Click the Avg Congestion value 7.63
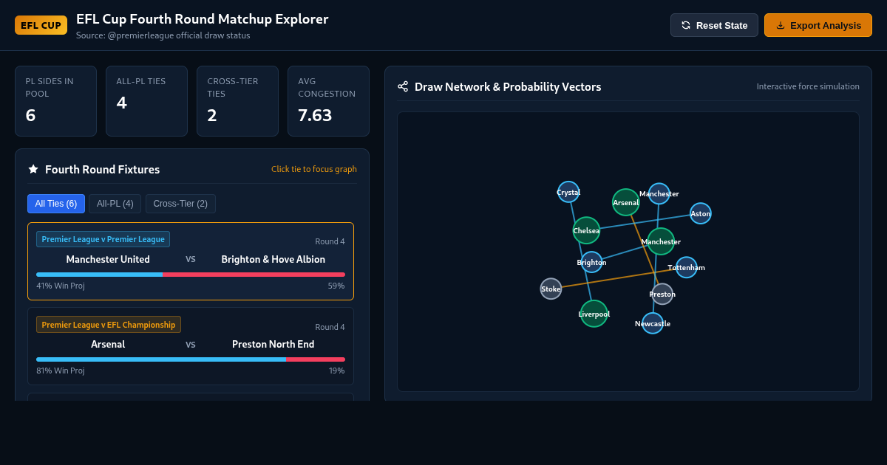The width and height of the screenshot is (887, 465). coord(315,115)
